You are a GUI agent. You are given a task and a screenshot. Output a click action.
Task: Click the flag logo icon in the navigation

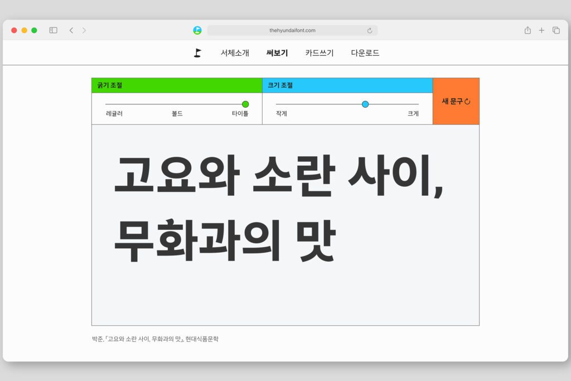pos(197,53)
